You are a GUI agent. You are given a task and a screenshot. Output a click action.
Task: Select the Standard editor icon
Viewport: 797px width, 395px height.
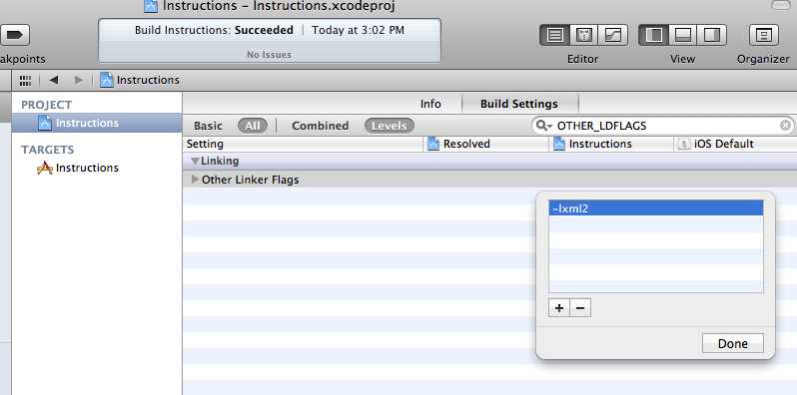pyautogui.click(x=555, y=35)
